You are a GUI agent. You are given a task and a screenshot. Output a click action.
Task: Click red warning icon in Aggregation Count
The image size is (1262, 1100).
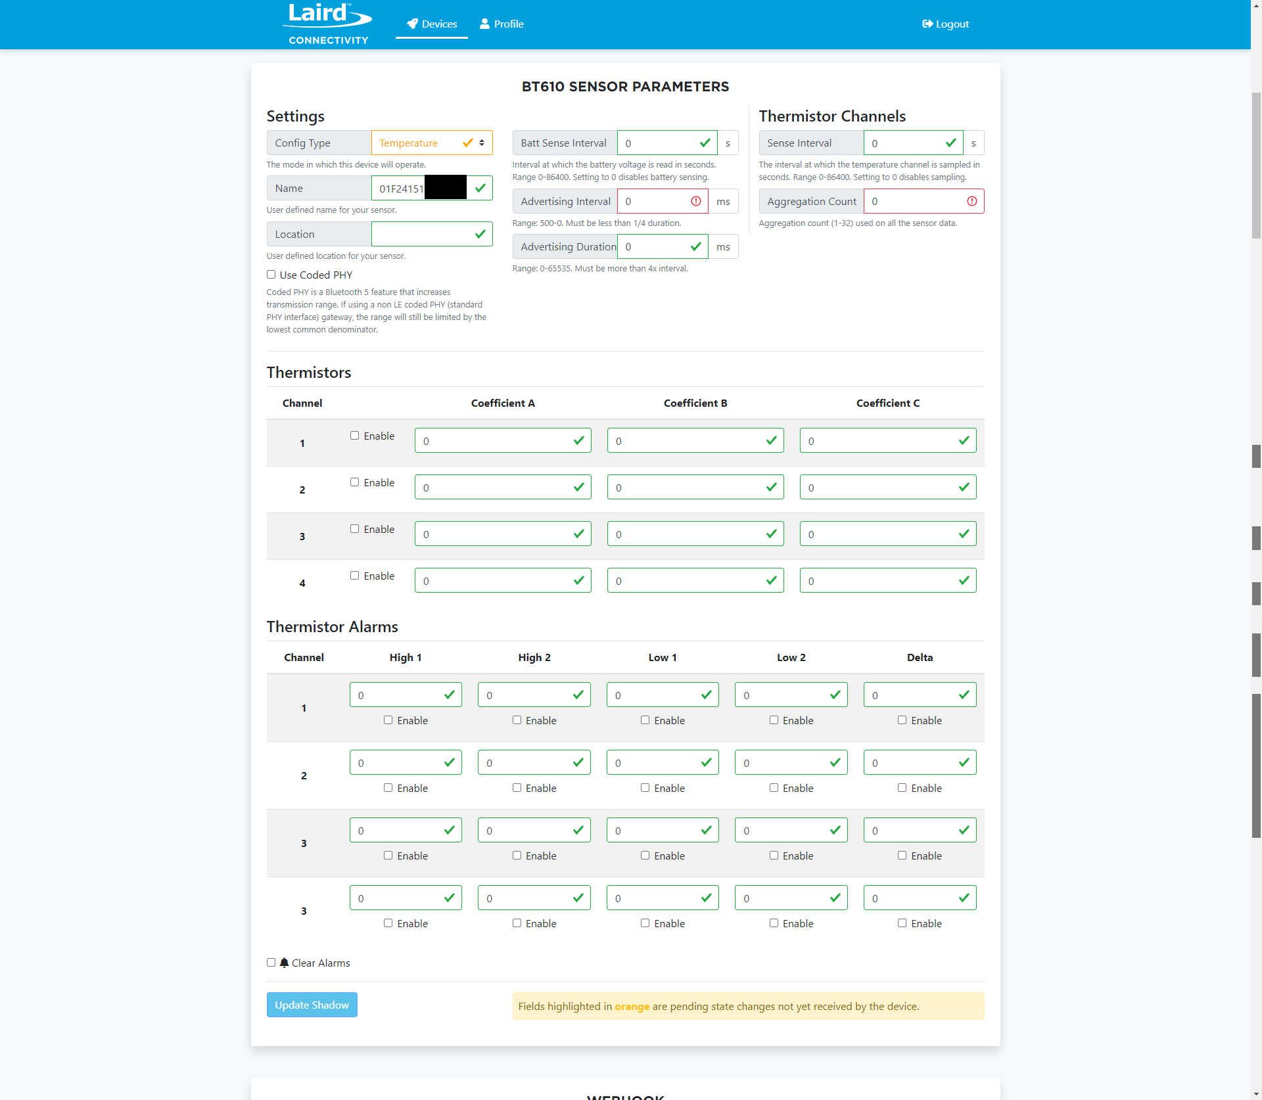click(971, 201)
